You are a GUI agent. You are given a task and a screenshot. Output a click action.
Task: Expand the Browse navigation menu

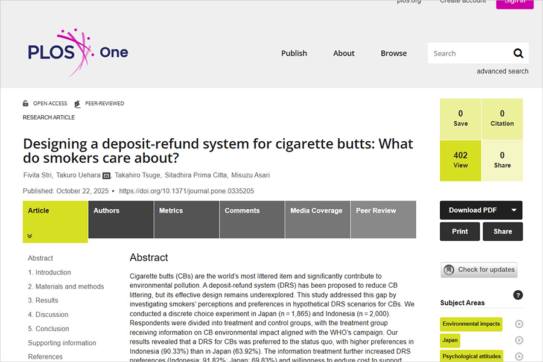[393, 53]
